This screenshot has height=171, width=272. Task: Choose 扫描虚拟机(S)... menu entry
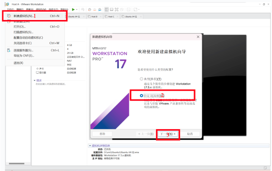click(x=35, y=32)
